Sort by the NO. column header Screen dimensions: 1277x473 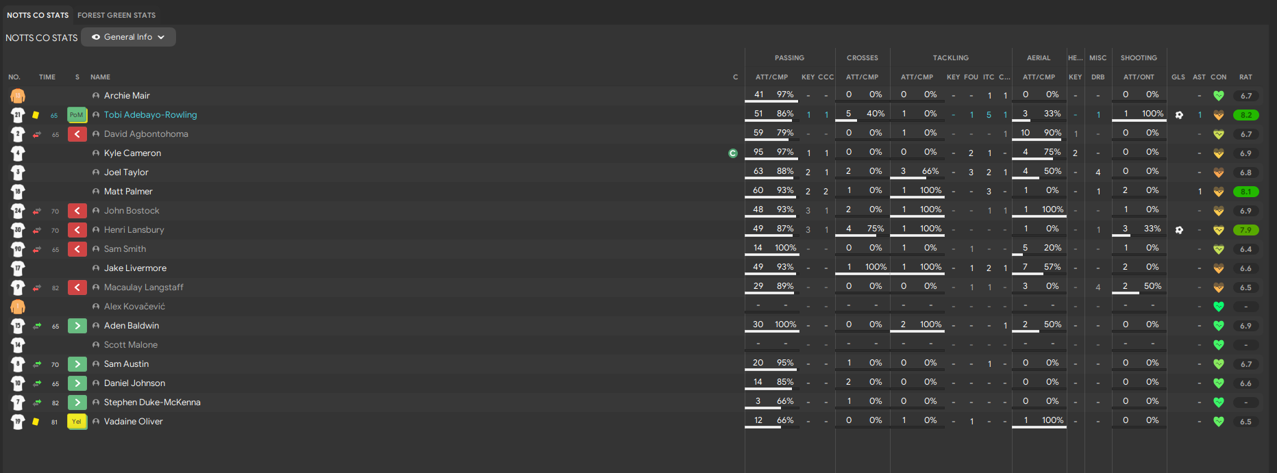coord(14,77)
